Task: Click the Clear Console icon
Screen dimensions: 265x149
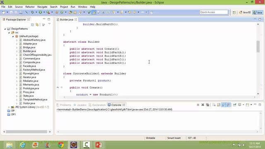Action: pos(214,105)
